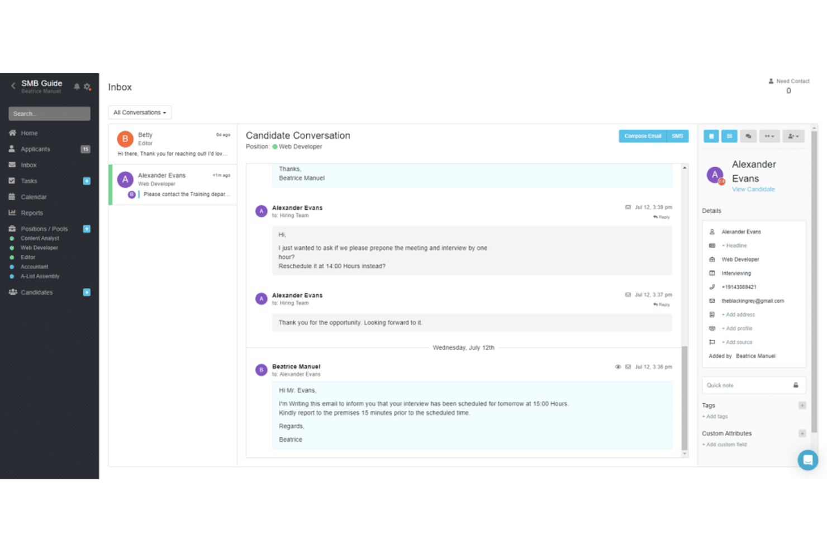827x552 pixels.
Task: Open the assign user dropdown
Action: tap(793, 136)
